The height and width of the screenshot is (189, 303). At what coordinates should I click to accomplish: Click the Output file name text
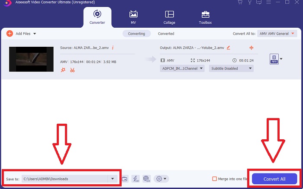point(192,48)
